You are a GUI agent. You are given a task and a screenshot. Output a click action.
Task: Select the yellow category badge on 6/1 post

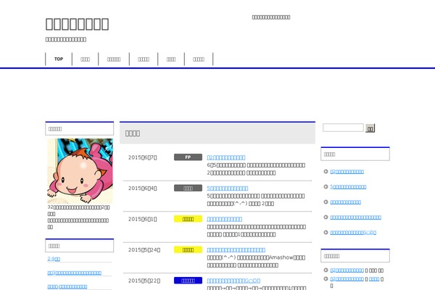[x=188, y=219]
